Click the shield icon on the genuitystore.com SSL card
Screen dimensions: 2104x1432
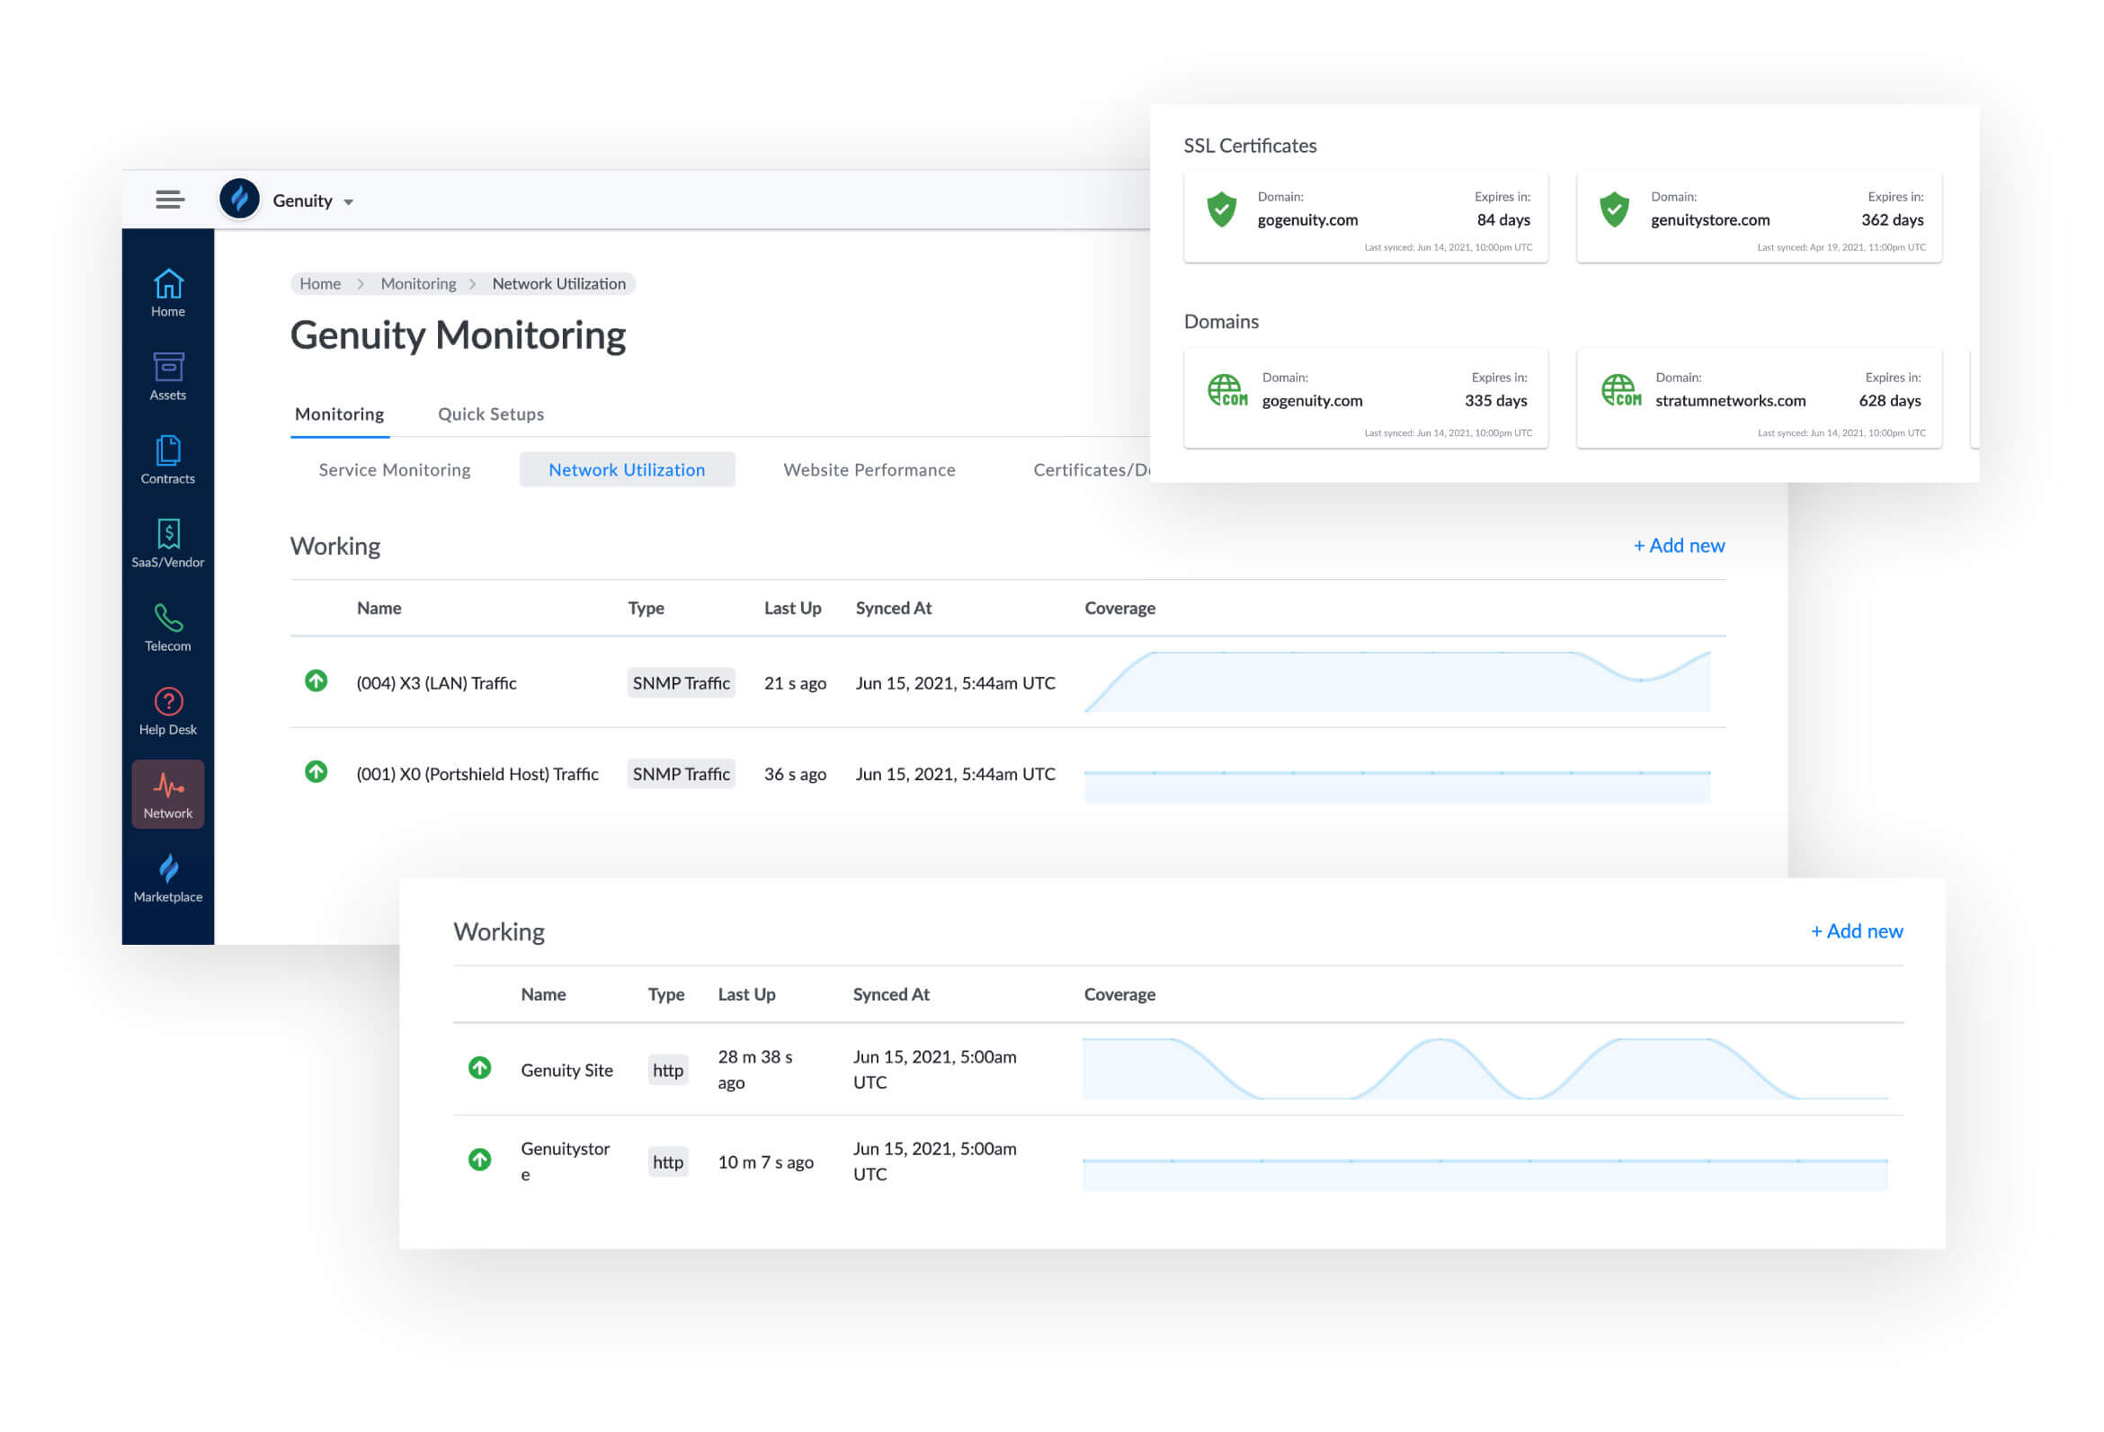click(x=1614, y=210)
